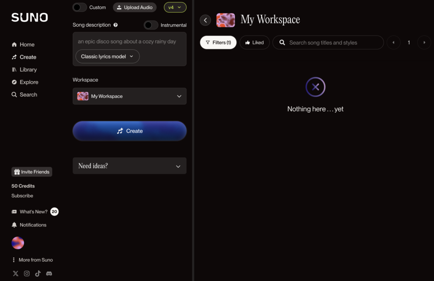Go to the previous page of songs
This screenshot has height=281, width=434.
393,43
